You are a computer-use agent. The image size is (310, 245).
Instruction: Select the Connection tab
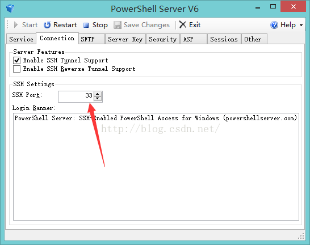(57, 39)
